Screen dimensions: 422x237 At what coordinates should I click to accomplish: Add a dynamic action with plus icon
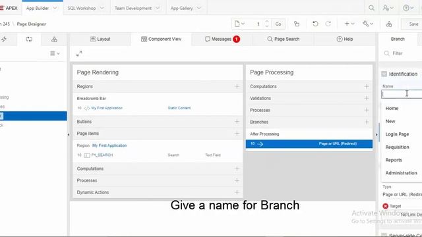(237, 192)
